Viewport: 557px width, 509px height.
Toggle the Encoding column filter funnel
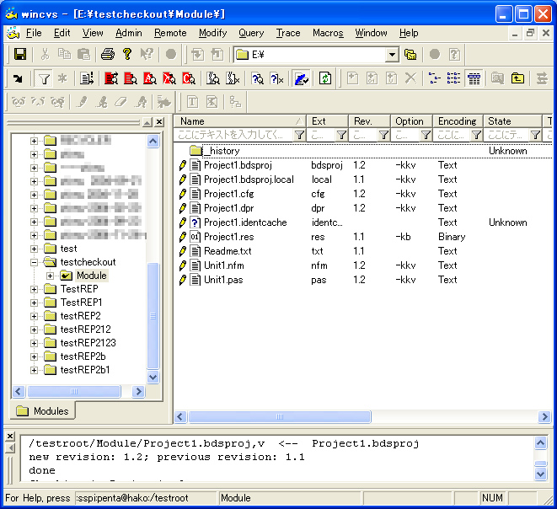[476, 135]
